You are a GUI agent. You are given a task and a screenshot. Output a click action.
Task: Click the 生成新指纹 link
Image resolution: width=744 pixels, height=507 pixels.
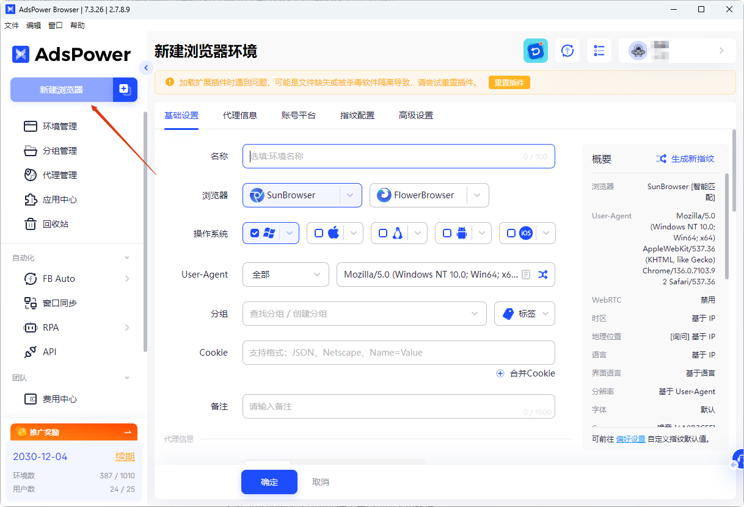pyautogui.click(x=693, y=159)
